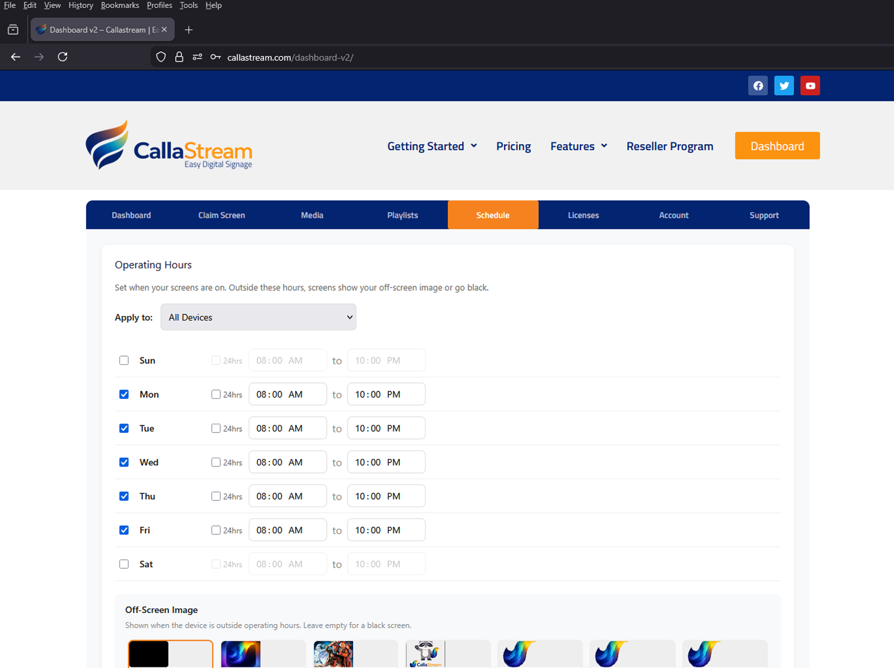Open CallaStream's Twitter page icon
Image resolution: width=894 pixels, height=668 pixels.
click(783, 85)
